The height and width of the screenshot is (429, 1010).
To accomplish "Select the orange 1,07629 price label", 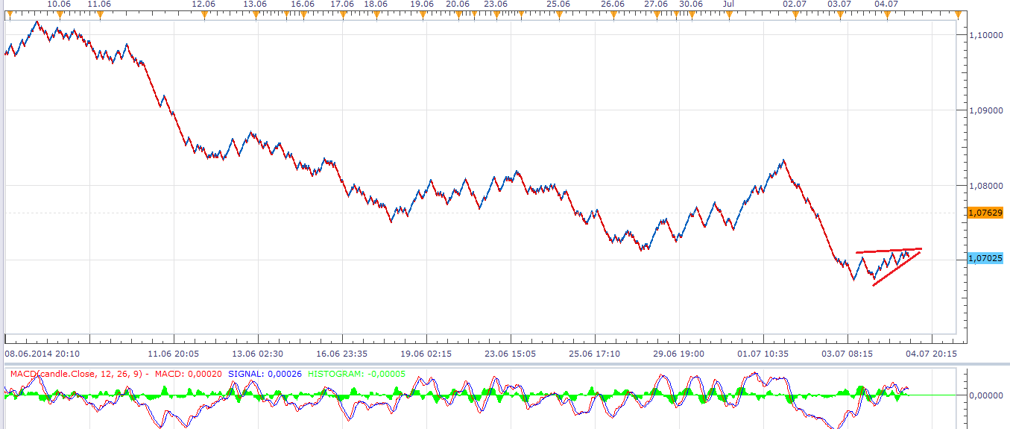I will (x=985, y=213).
